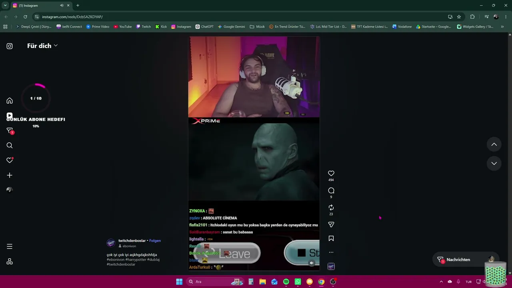Open the #dublaj hashtag

153,260
